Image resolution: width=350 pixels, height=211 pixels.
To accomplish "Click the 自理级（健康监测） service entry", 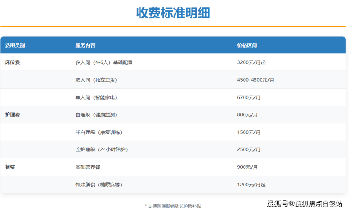I will click(x=96, y=115).
